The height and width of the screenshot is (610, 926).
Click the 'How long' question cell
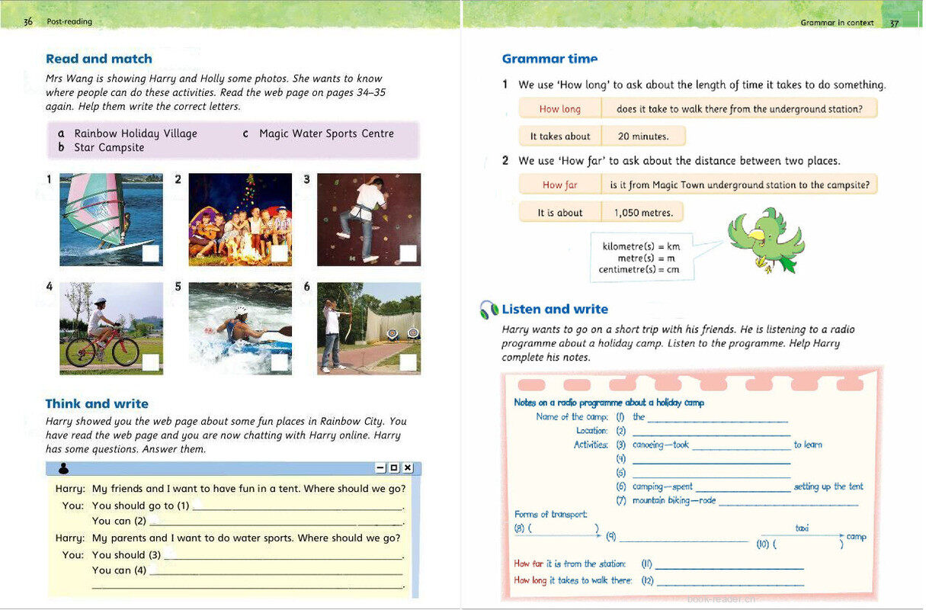click(x=559, y=109)
